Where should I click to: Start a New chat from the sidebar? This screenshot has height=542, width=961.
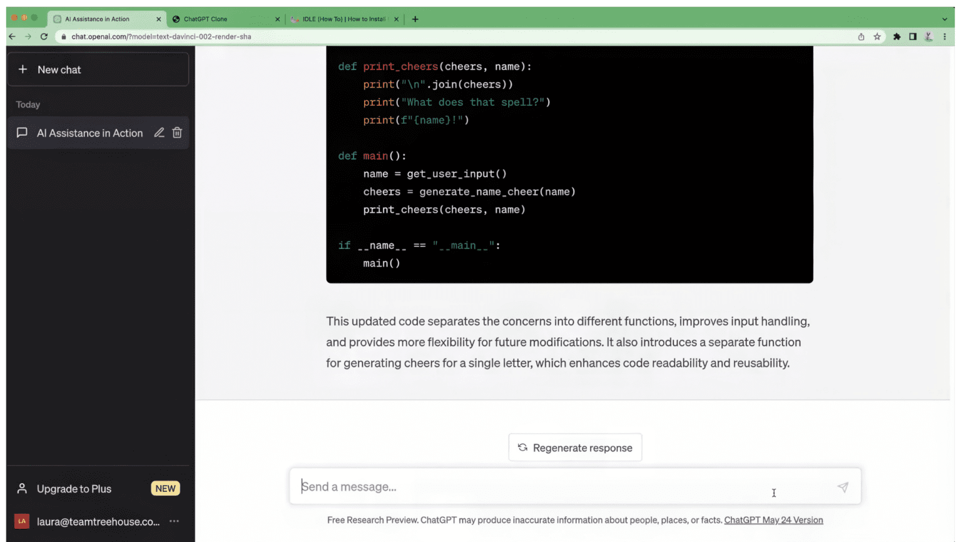tap(98, 69)
